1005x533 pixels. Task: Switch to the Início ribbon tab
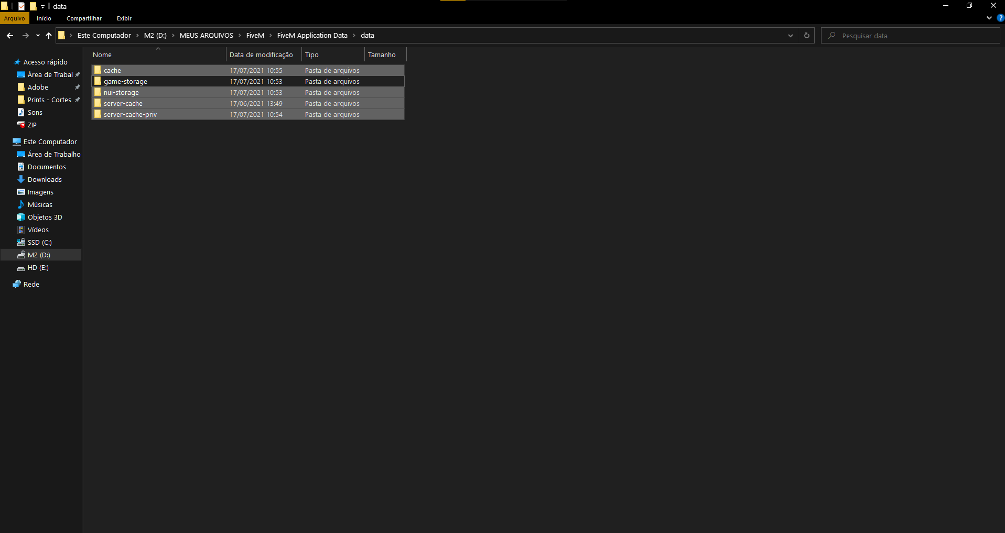[x=44, y=18]
